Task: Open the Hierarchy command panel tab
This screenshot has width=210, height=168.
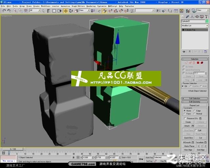Action: [x=192, y=17]
